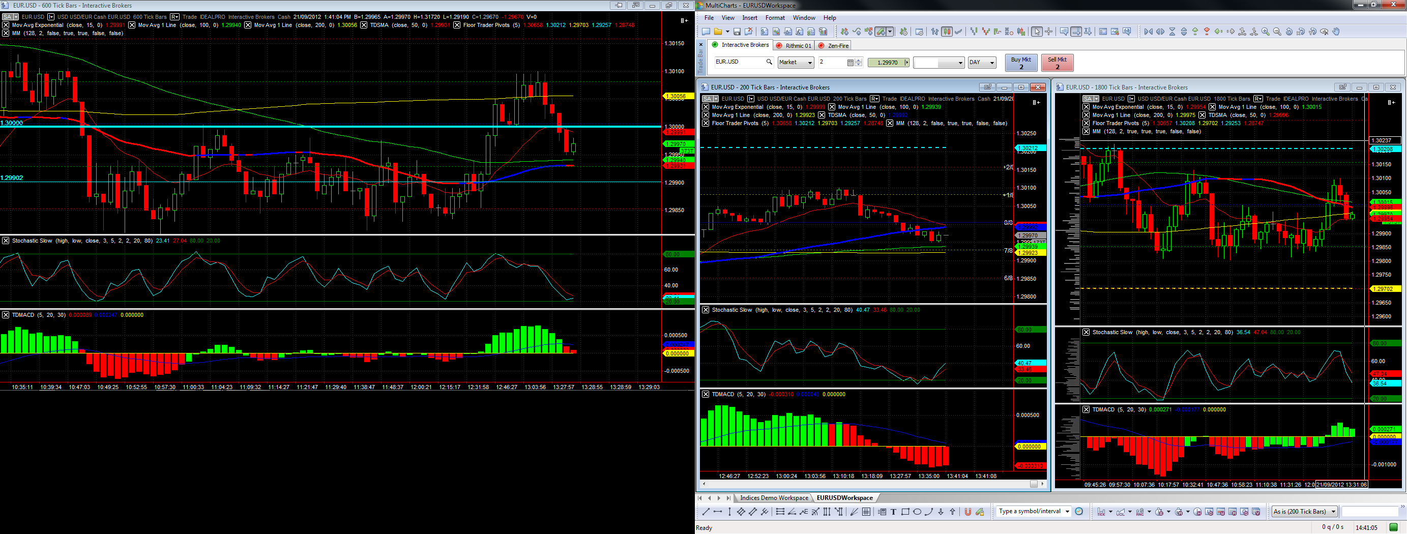Toggle TDMACD checkbox in 600 Tick chart
This screenshot has height=534, width=1407.
(x=6, y=315)
